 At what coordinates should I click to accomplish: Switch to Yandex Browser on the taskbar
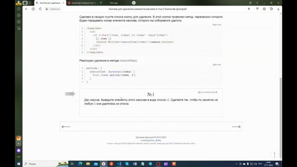pyautogui.click(x=103, y=164)
